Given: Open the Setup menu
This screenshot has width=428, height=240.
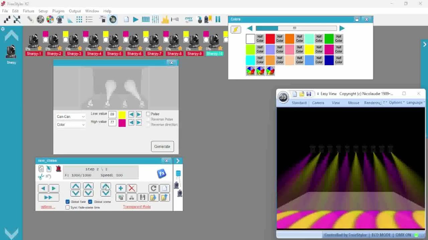Looking at the screenshot, I should pos(43,11).
